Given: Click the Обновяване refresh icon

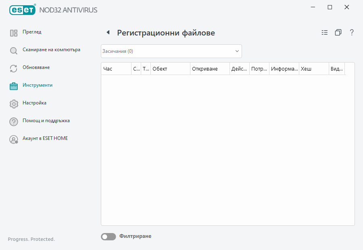Looking at the screenshot, I should pyautogui.click(x=13, y=68).
